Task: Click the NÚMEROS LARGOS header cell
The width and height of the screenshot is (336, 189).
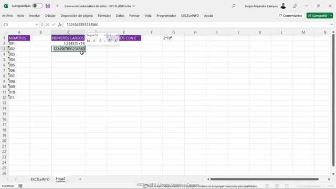Action: coord(68,38)
